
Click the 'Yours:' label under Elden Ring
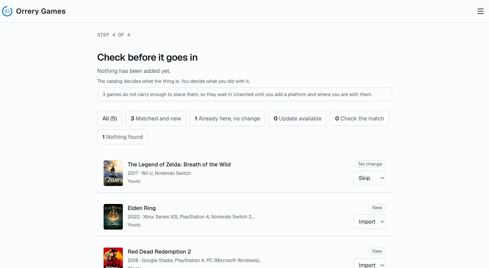point(134,225)
